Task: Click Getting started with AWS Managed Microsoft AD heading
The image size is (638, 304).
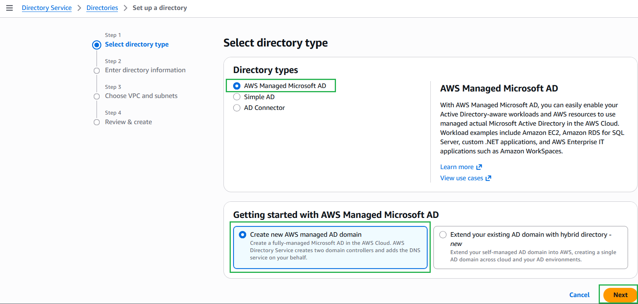Action: point(336,215)
